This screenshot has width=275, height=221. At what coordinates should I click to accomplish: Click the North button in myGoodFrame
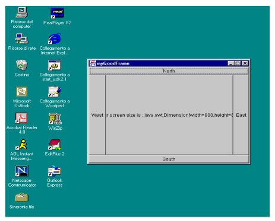point(169,71)
